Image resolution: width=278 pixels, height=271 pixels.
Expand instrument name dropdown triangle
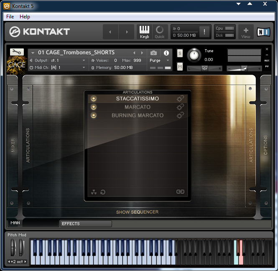[x=33, y=53]
